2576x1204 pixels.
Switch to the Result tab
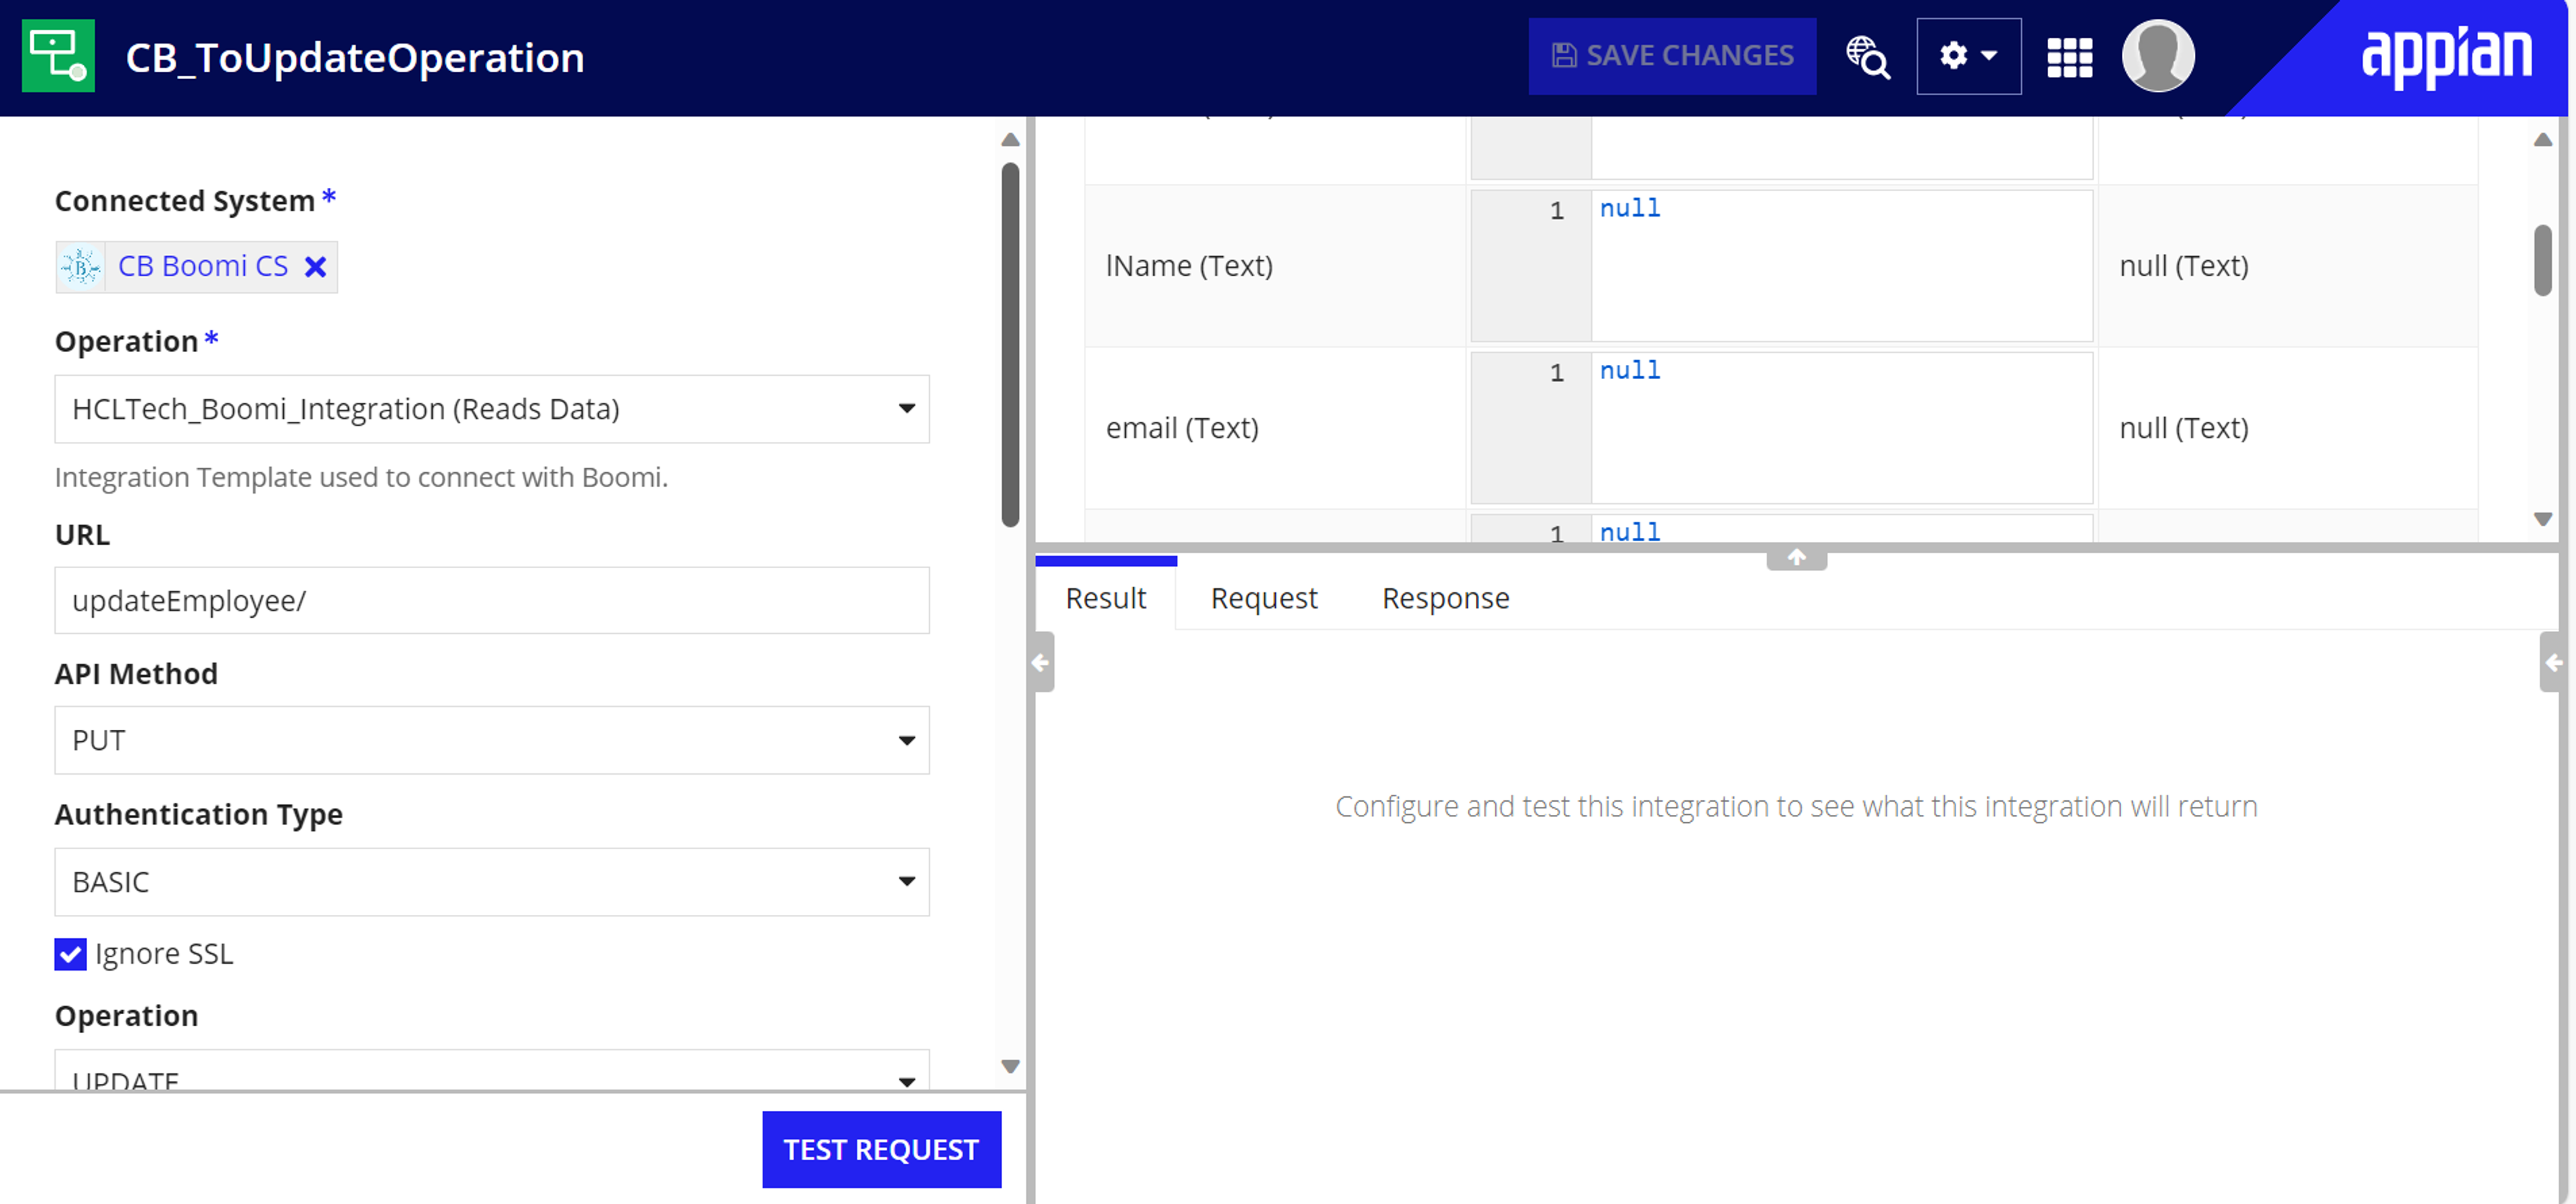coord(1106,598)
